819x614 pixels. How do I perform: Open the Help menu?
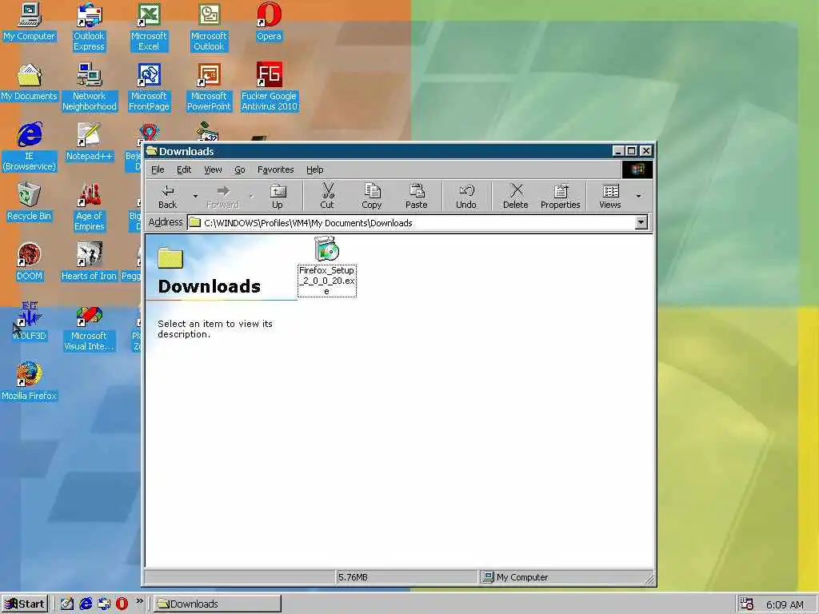[315, 169]
